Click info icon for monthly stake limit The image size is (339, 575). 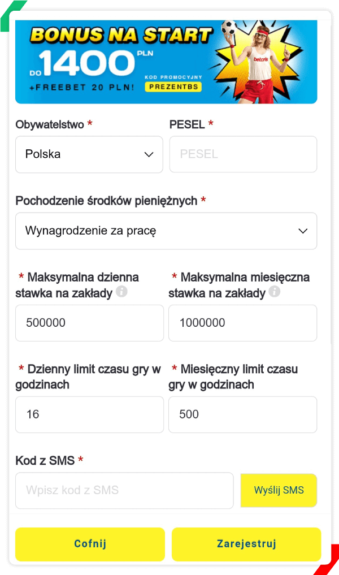(x=275, y=292)
